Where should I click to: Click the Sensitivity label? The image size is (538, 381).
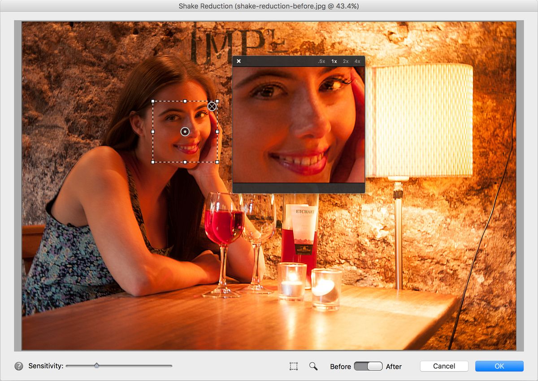click(45, 366)
